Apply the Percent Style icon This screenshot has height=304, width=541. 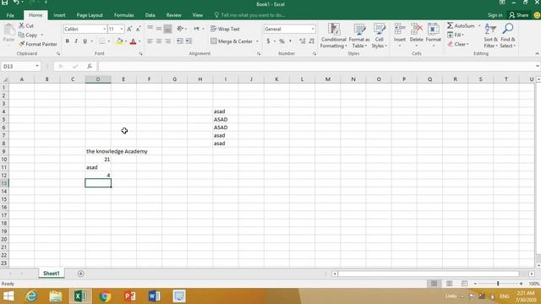[x=281, y=41]
